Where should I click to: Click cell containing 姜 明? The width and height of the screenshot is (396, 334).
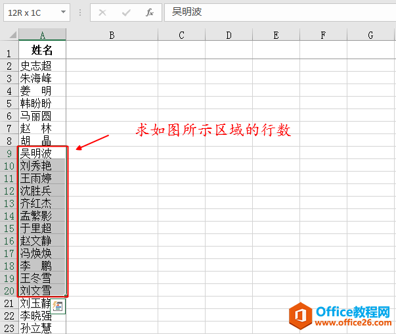(43, 91)
